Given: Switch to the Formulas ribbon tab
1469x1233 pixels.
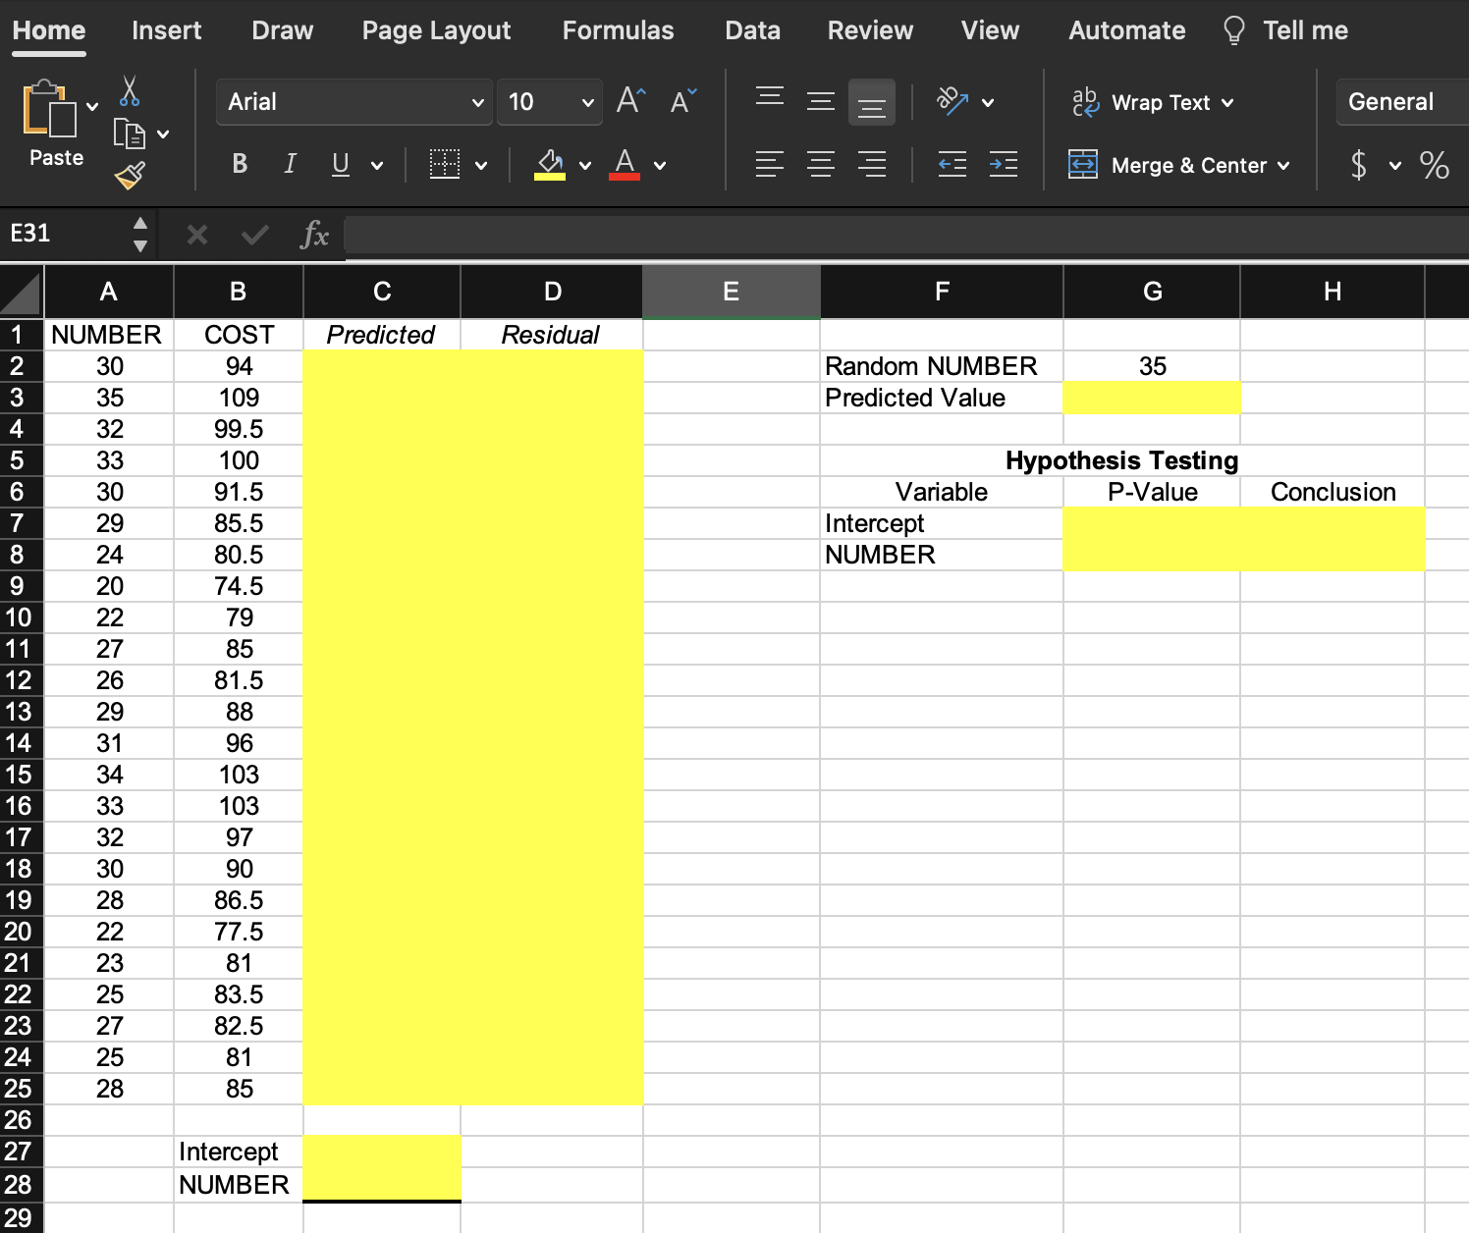Looking at the screenshot, I should 618,29.
